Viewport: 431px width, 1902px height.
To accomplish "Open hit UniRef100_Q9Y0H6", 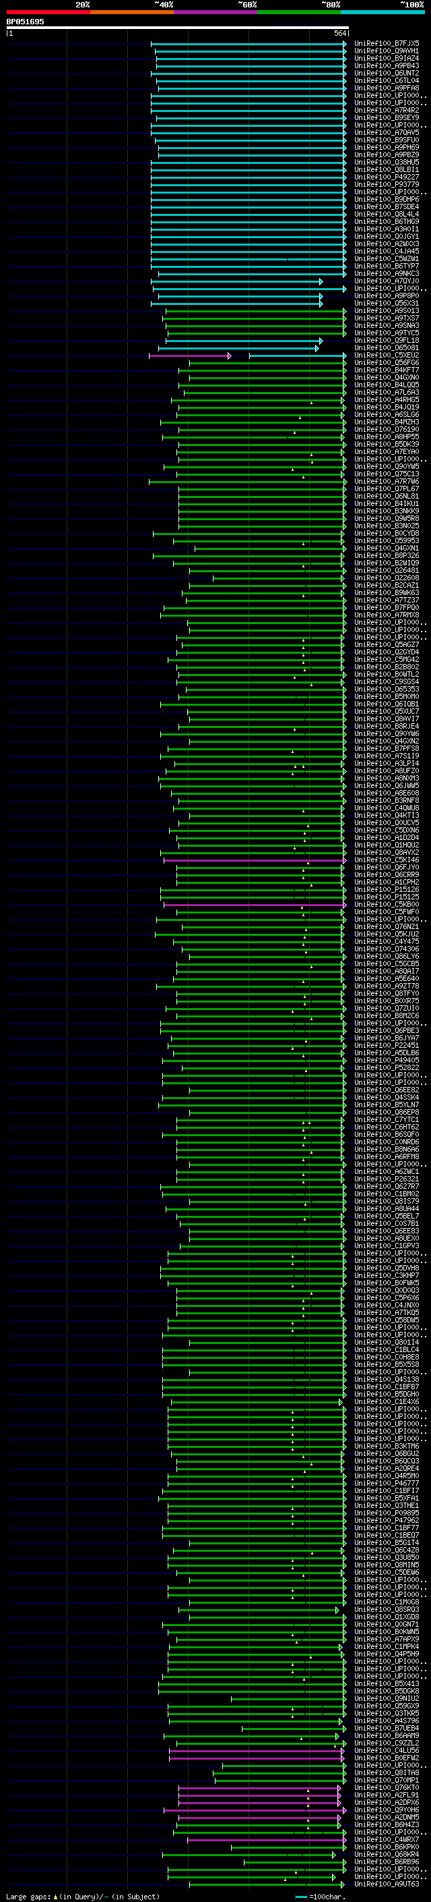I will (387, 1809).
